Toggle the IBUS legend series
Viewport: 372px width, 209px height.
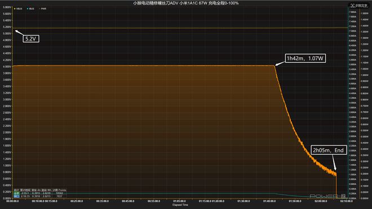tap(30, 9)
